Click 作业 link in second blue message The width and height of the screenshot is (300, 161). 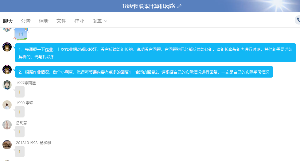[37, 72]
